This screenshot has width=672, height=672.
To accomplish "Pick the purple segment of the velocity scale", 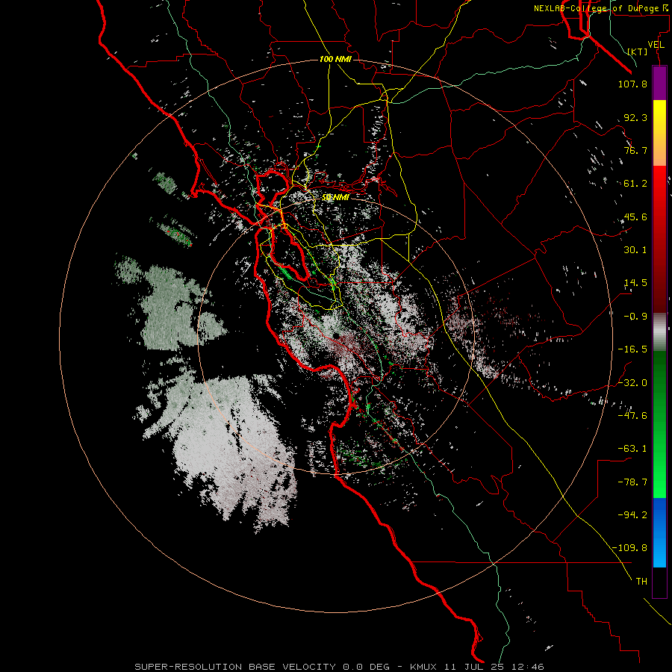I will (x=659, y=84).
